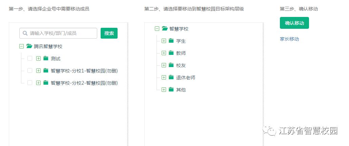349x146 pixels.
Task: Expand the 测试 department node
Action: pyautogui.click(x=38, y=58)
